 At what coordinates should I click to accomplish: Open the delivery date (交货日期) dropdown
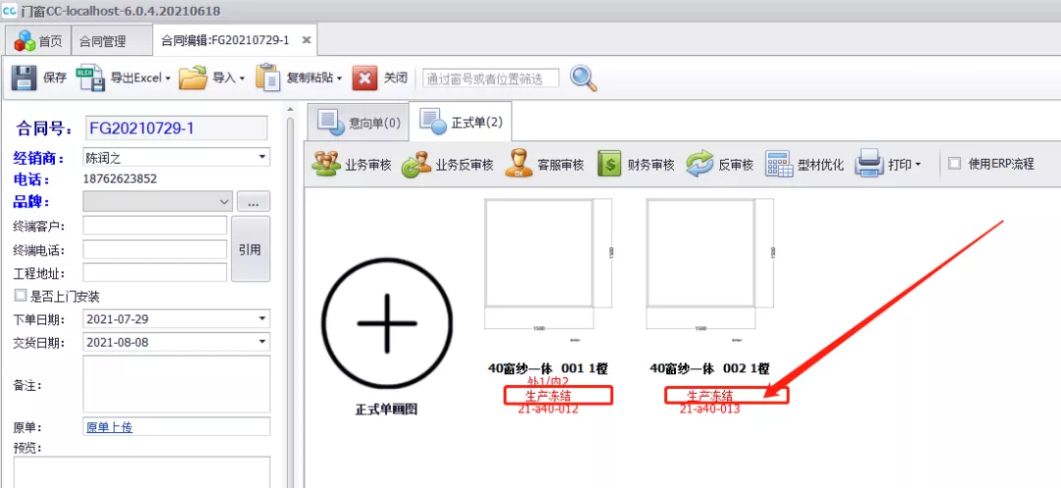(x=262, y=342)
